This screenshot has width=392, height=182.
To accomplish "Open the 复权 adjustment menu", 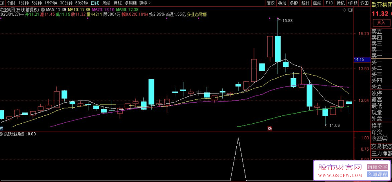I will [x=271, y=3].
